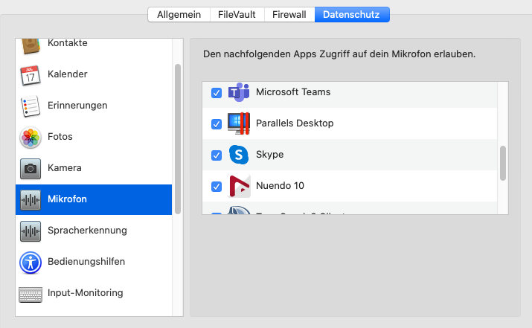This screenshot has width=532, height=328.
Task: Select Erinnerungen in the sidebar
Action: click(94, 106)
